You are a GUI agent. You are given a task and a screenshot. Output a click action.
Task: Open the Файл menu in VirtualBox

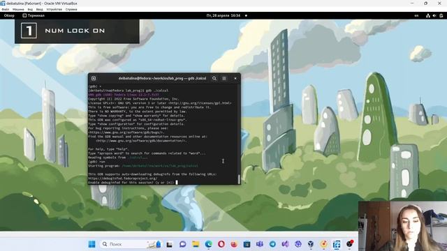pyautogui.click(x=5, y=9)
